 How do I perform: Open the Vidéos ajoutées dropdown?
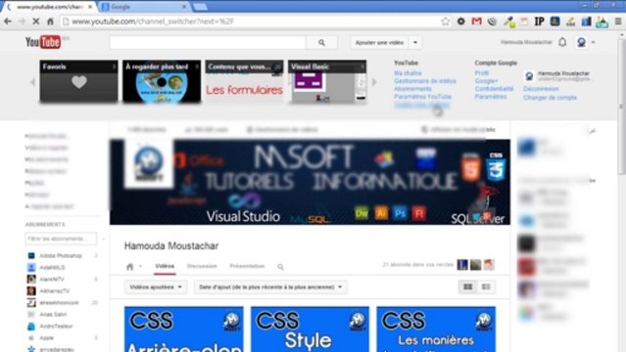tap(156, 287)
